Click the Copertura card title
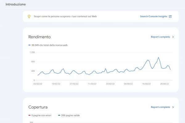Screen dimensions: 185x123 (x=38, y=107)
